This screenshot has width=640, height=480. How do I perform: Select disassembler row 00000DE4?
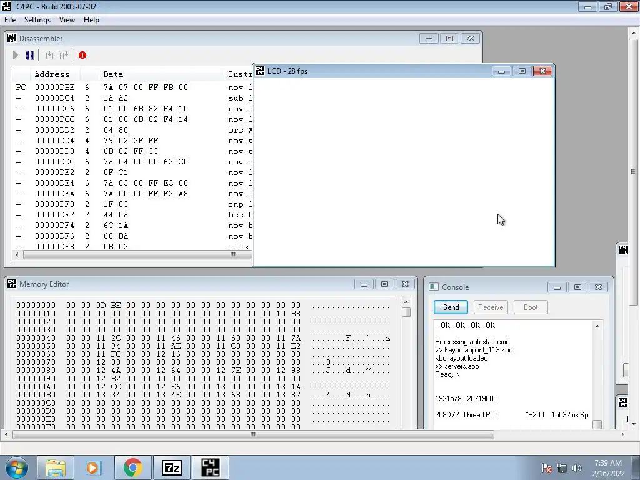[x=132, y=183]
